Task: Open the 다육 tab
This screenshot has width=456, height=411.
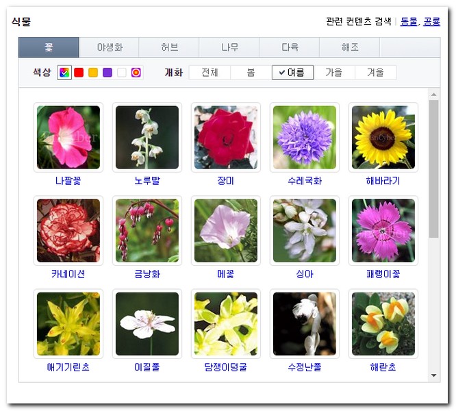Action: 290,47
